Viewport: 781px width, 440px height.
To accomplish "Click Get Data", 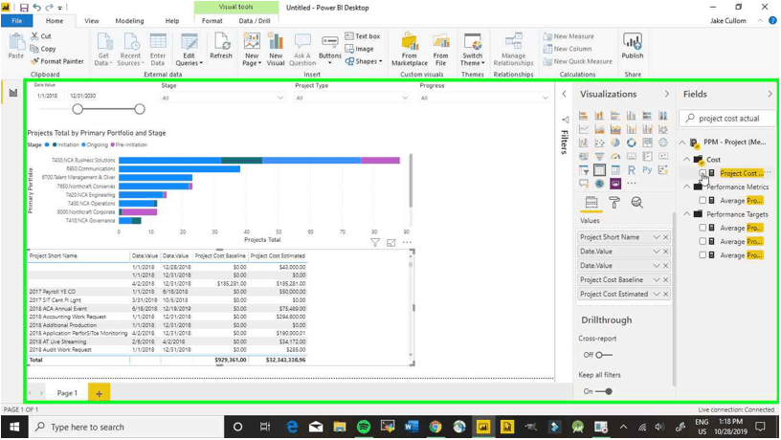I will pyautogui.click(x=103, y=49).
